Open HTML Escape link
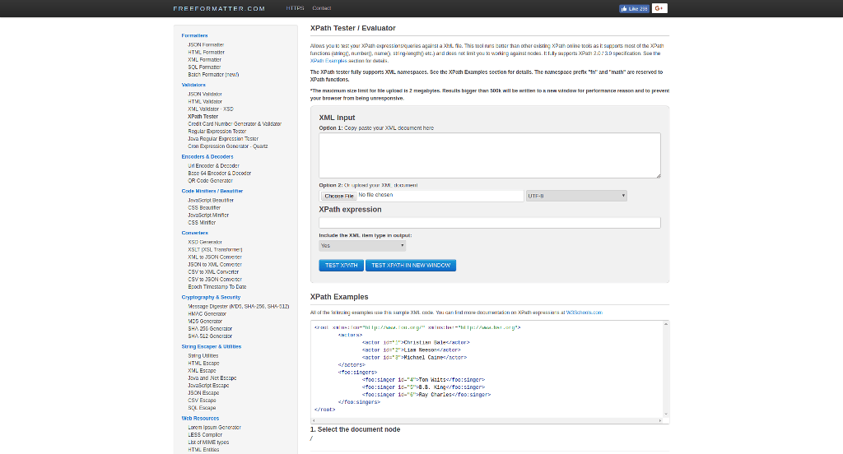This screenshot has height=454, width=843. click(x=204, y=364)
